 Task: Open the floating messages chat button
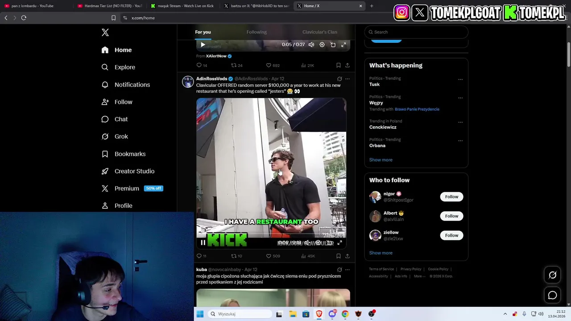point(552,295)
